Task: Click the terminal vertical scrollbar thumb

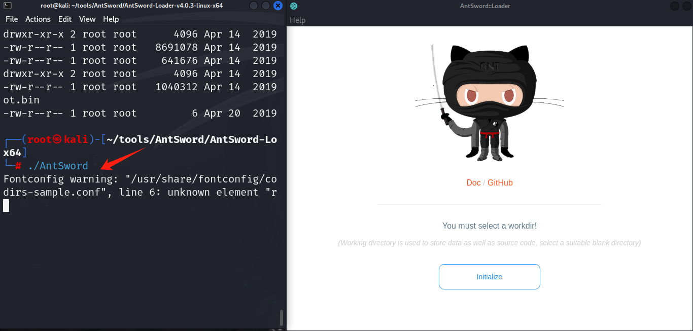Action: click(282, 318)
